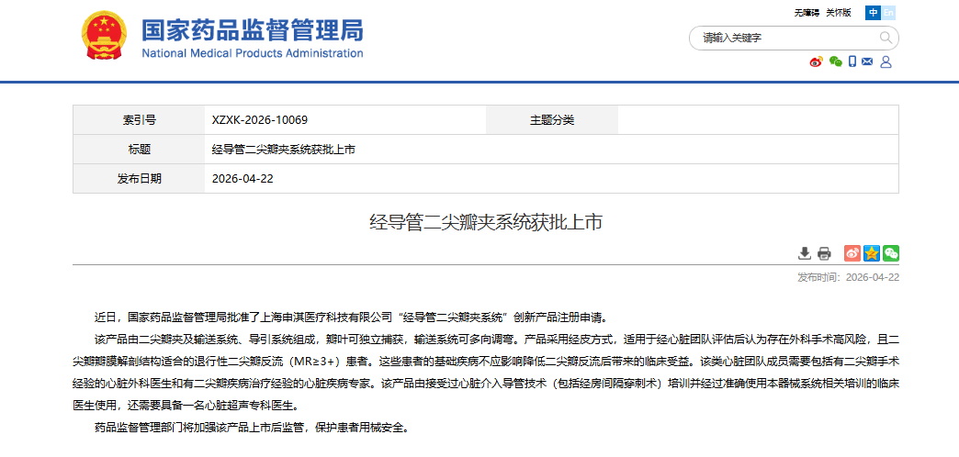Select the table title 经导管二尖瓣夹系统获批上市
The height and width of the screenshot is (457, 959).
(x=283, y=150)
